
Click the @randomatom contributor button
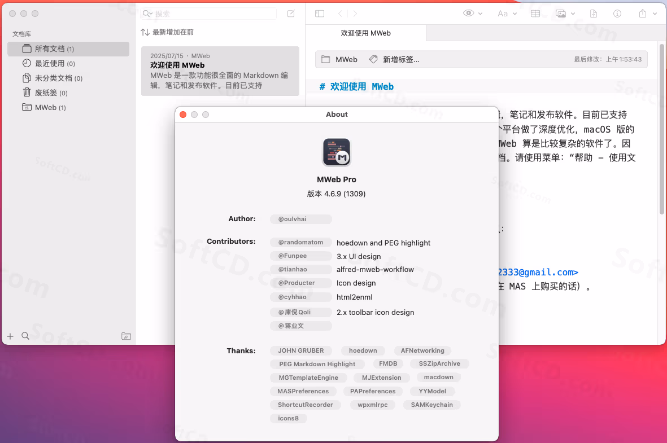pos(301,242)
